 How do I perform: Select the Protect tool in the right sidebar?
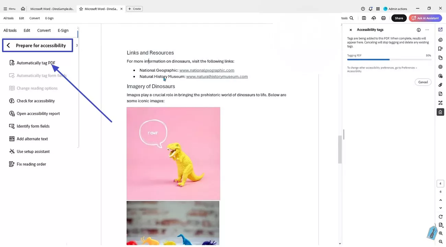[x=440, y=112]
